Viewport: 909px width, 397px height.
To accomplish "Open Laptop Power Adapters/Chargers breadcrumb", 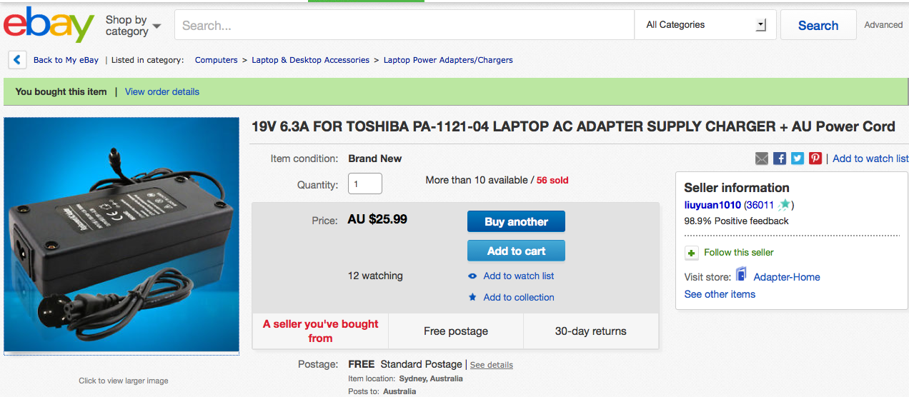I will [x=448, y=60].
